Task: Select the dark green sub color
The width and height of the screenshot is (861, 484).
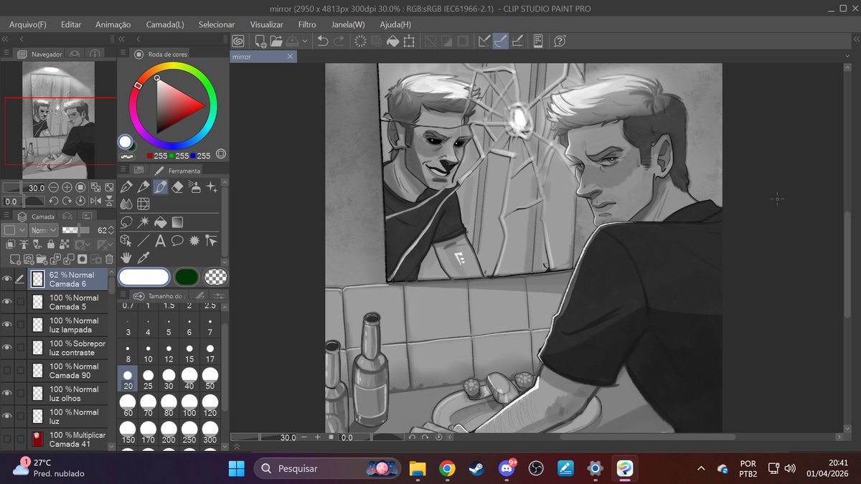Action: [187, 277]
